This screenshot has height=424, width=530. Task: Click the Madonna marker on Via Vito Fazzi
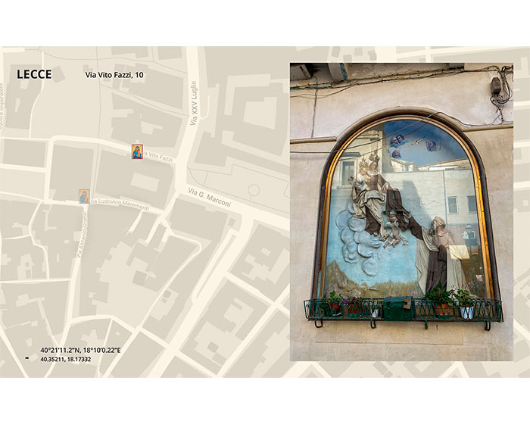[x=137, y=151]
